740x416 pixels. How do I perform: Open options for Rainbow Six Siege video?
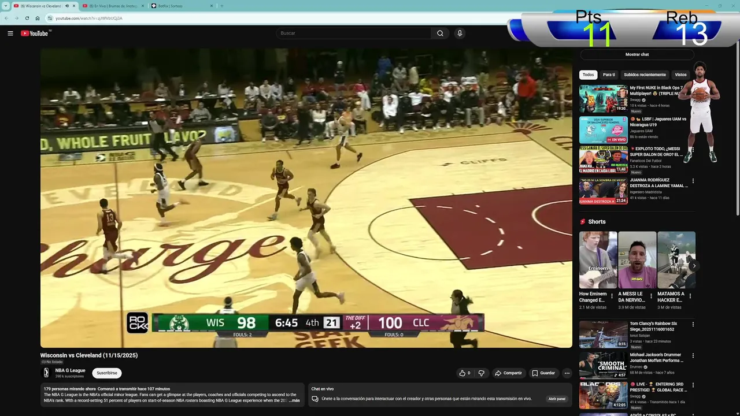pos(693,325)
